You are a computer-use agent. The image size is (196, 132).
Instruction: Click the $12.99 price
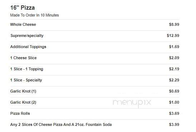point(173,36)
